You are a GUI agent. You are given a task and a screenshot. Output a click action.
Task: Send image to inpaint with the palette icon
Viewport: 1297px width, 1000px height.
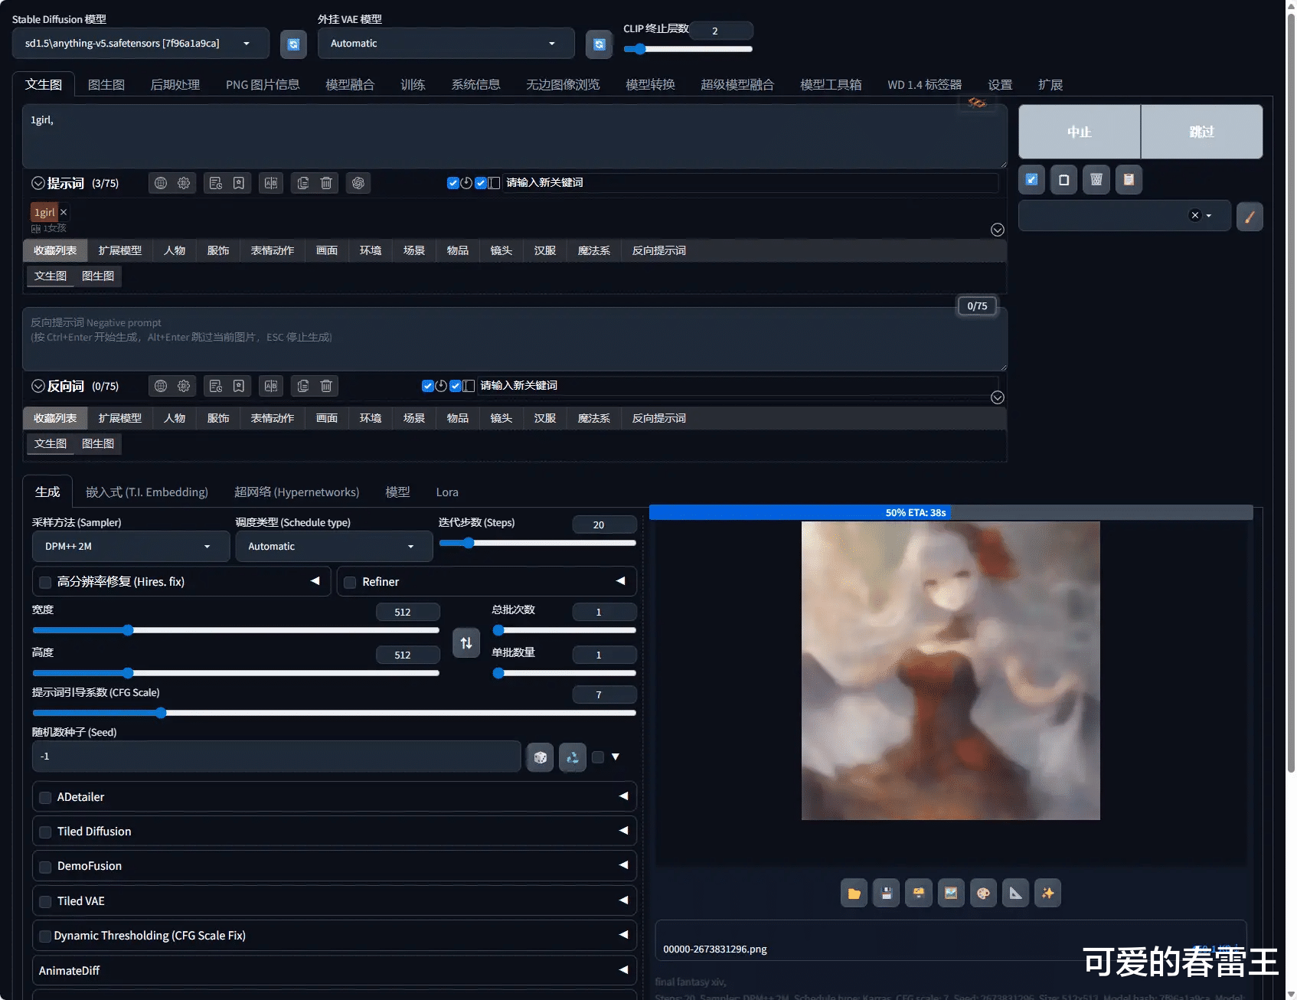983,893
